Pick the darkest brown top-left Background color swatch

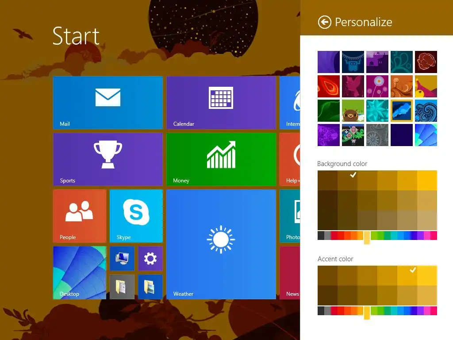pos(328,181)
